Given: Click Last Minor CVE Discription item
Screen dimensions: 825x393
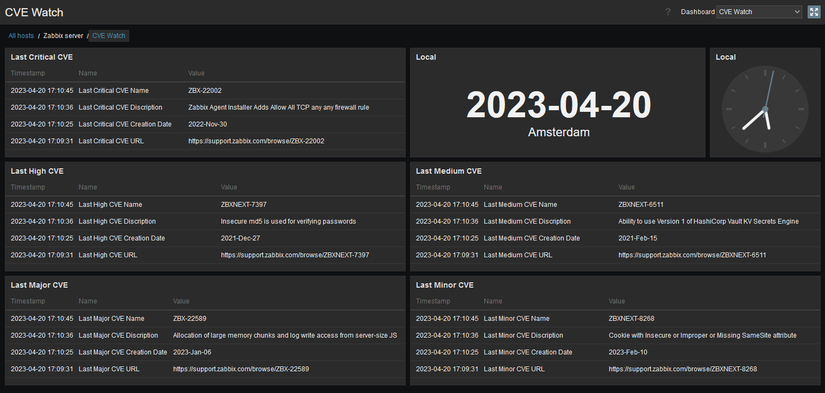Looking at the screenshot, I should pyautogui.click(x=524, y=335).
